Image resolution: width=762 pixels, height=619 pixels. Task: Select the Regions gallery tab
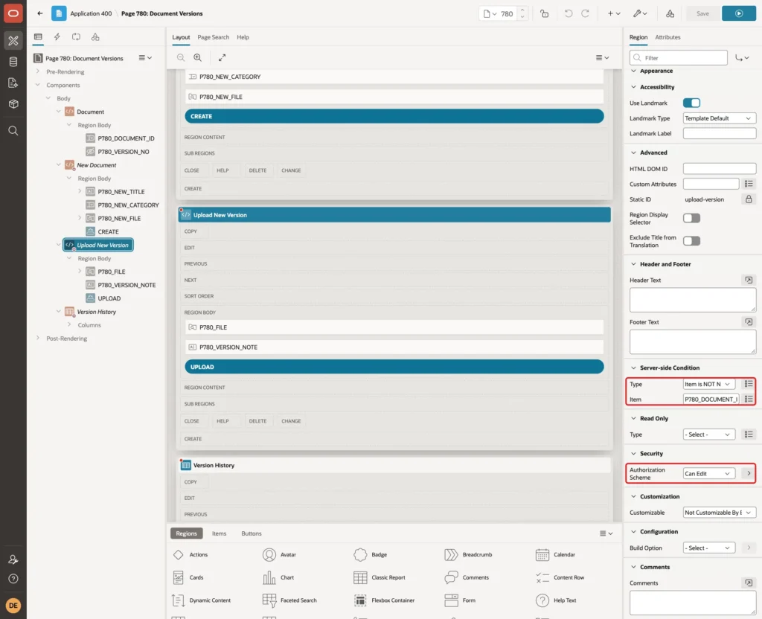point(186,533)
